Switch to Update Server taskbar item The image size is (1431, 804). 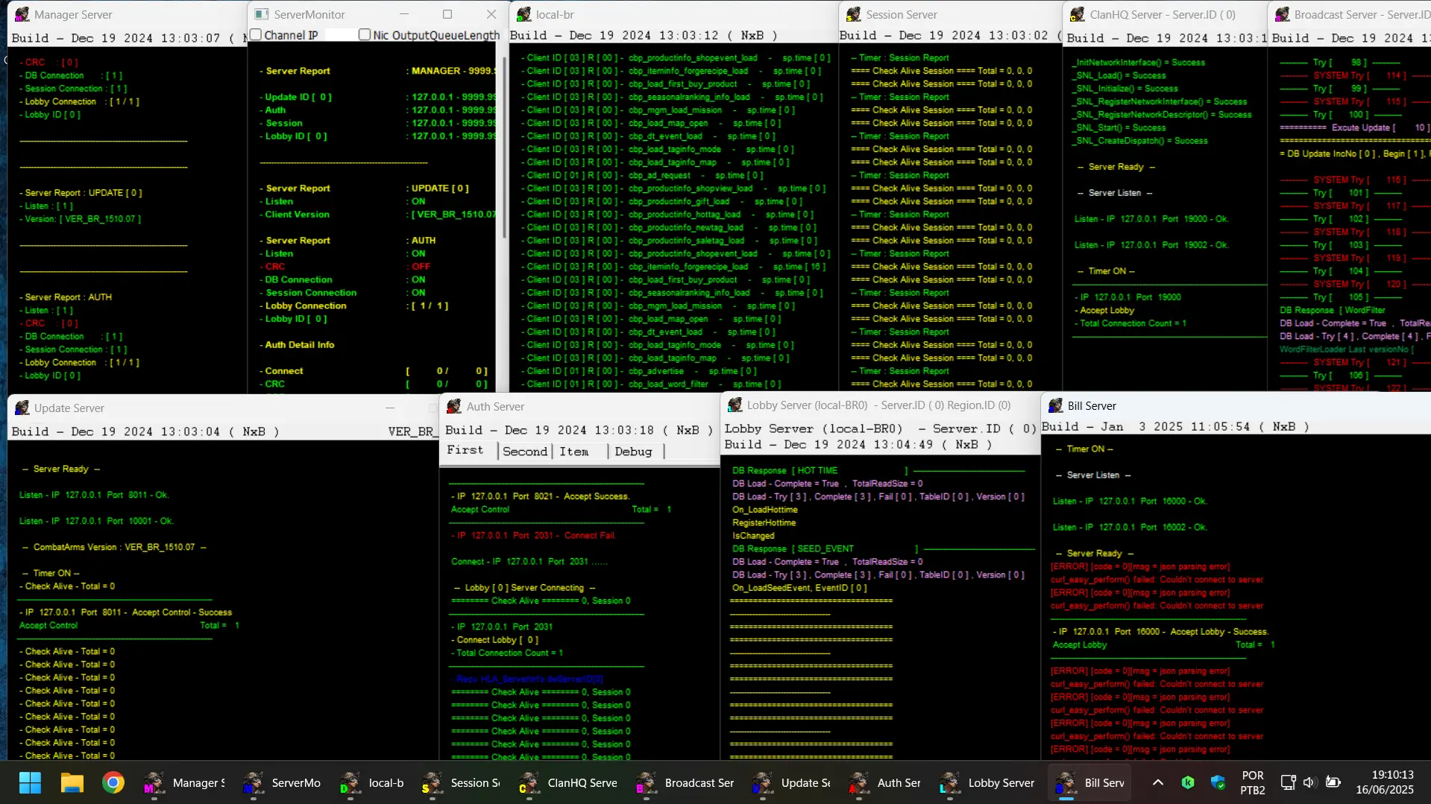792,782
